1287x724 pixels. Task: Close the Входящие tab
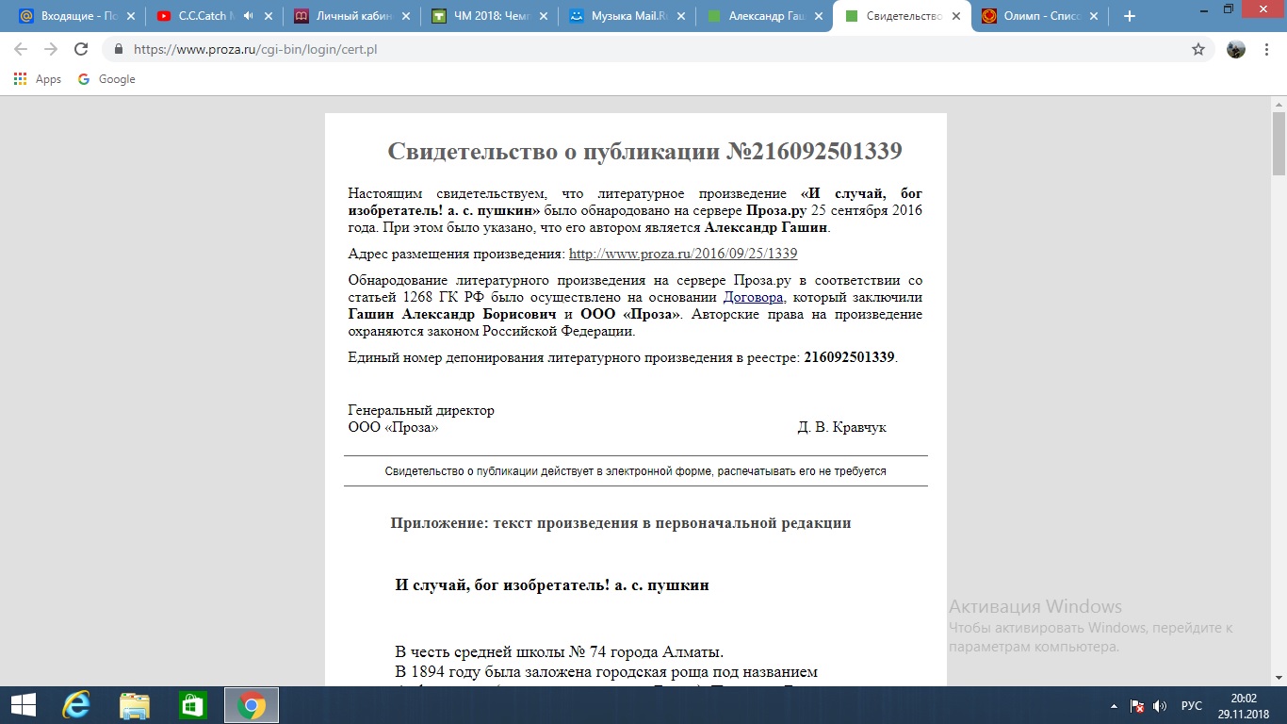pos(130,16)
